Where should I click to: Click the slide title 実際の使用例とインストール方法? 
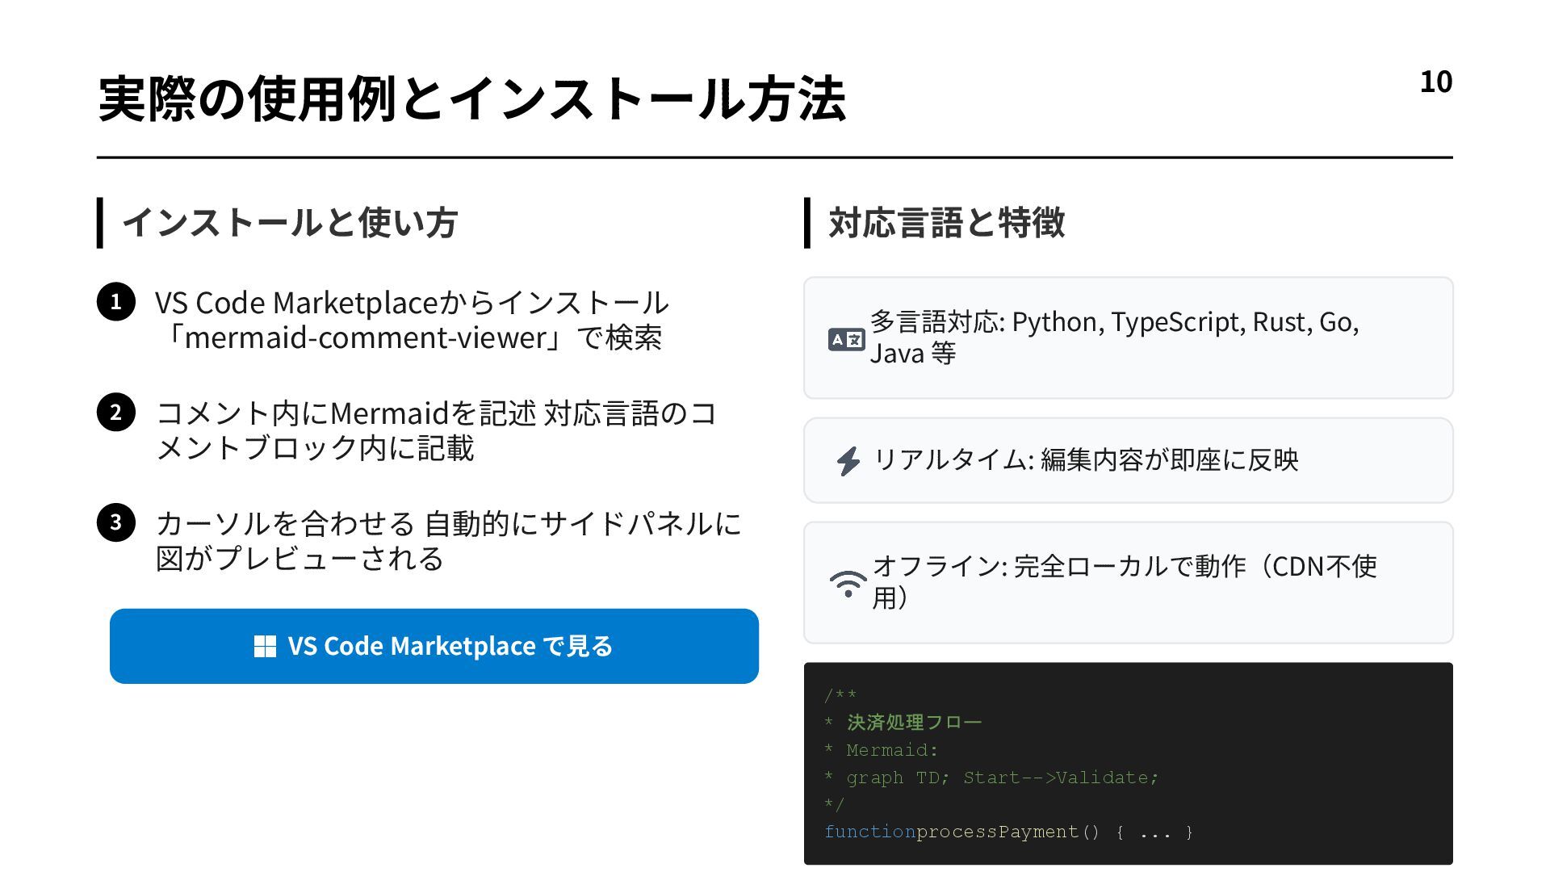click(472, 99)
